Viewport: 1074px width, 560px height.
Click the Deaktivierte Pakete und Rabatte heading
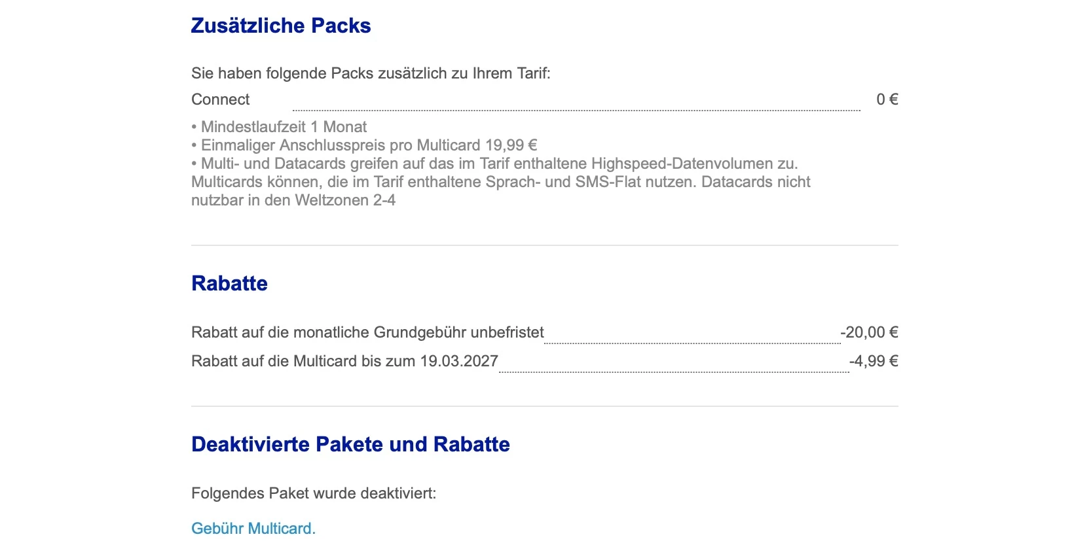[350, 444]
